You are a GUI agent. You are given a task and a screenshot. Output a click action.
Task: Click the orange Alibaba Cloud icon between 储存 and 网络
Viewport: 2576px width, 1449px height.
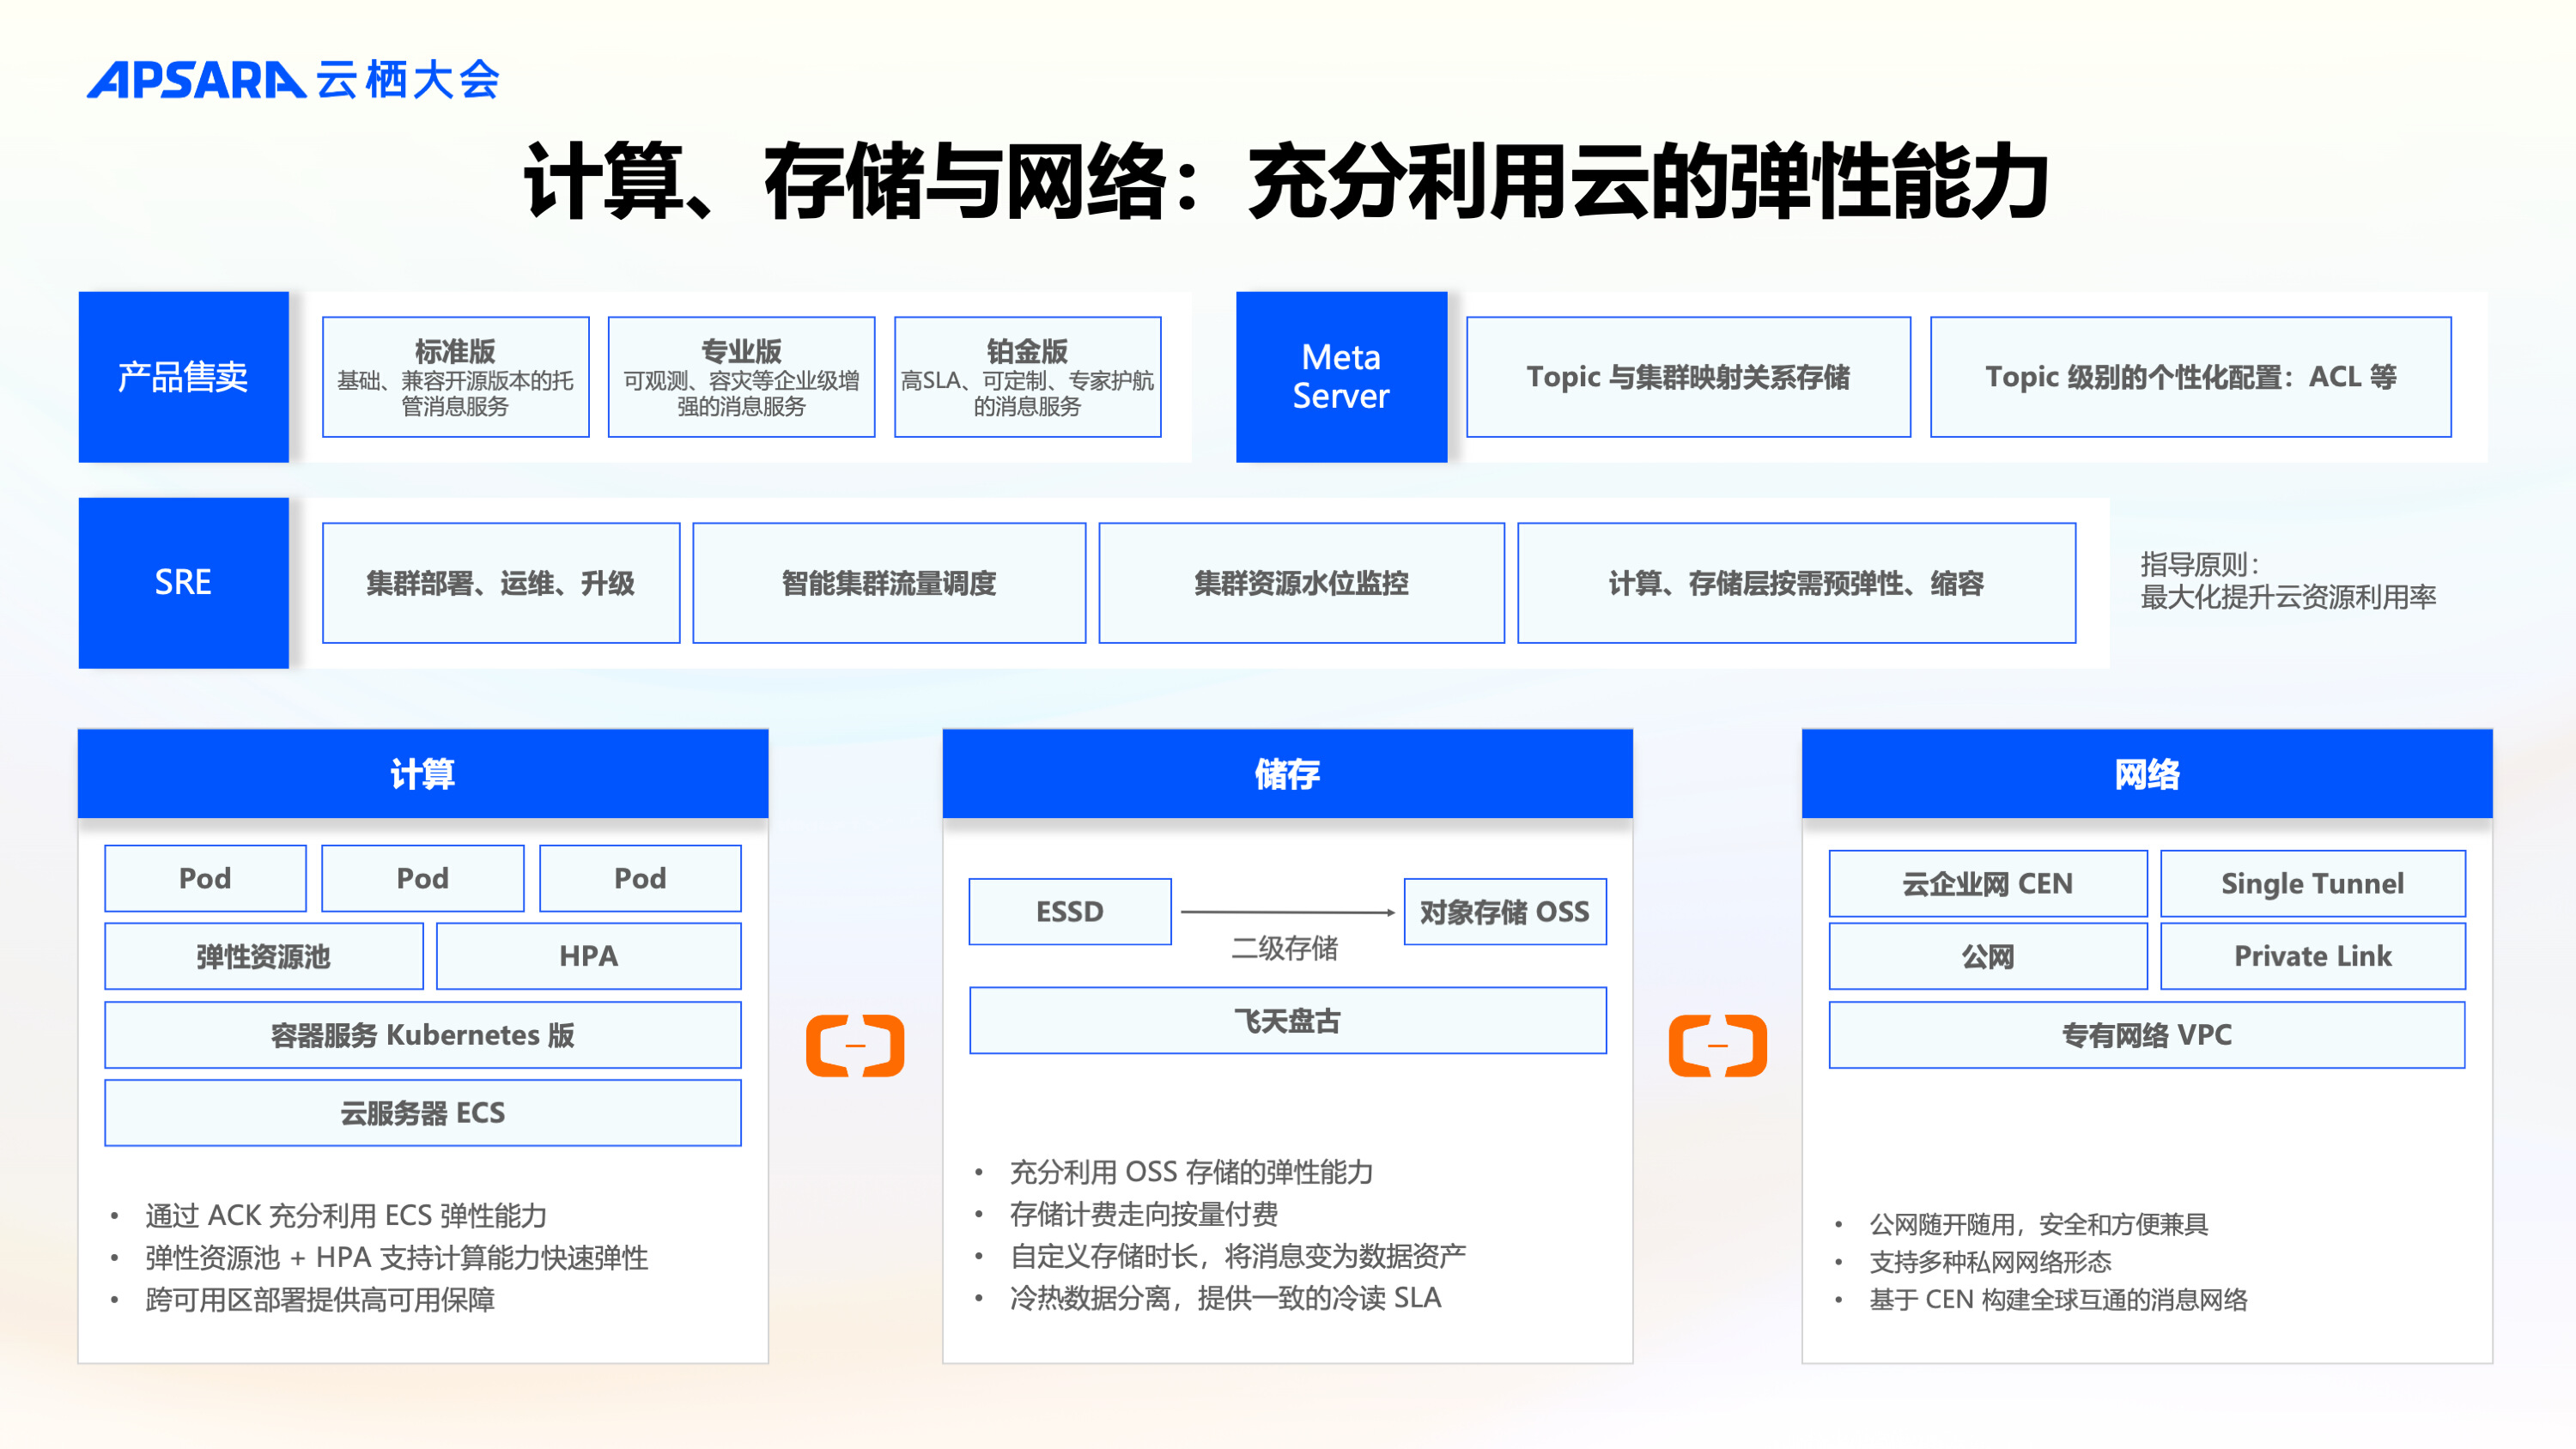1717,1046
